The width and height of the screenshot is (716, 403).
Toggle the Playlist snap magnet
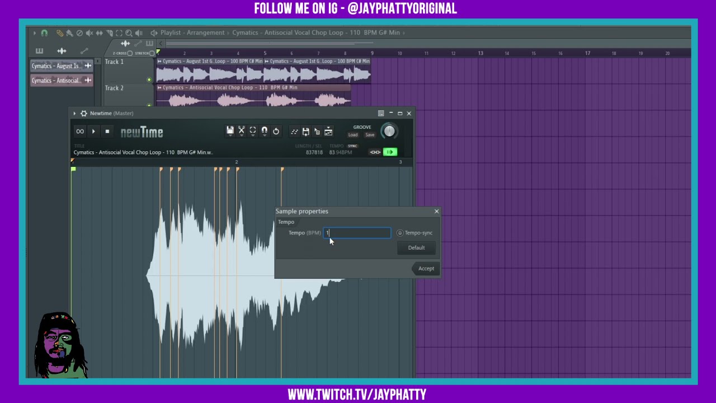coord(44,32)
